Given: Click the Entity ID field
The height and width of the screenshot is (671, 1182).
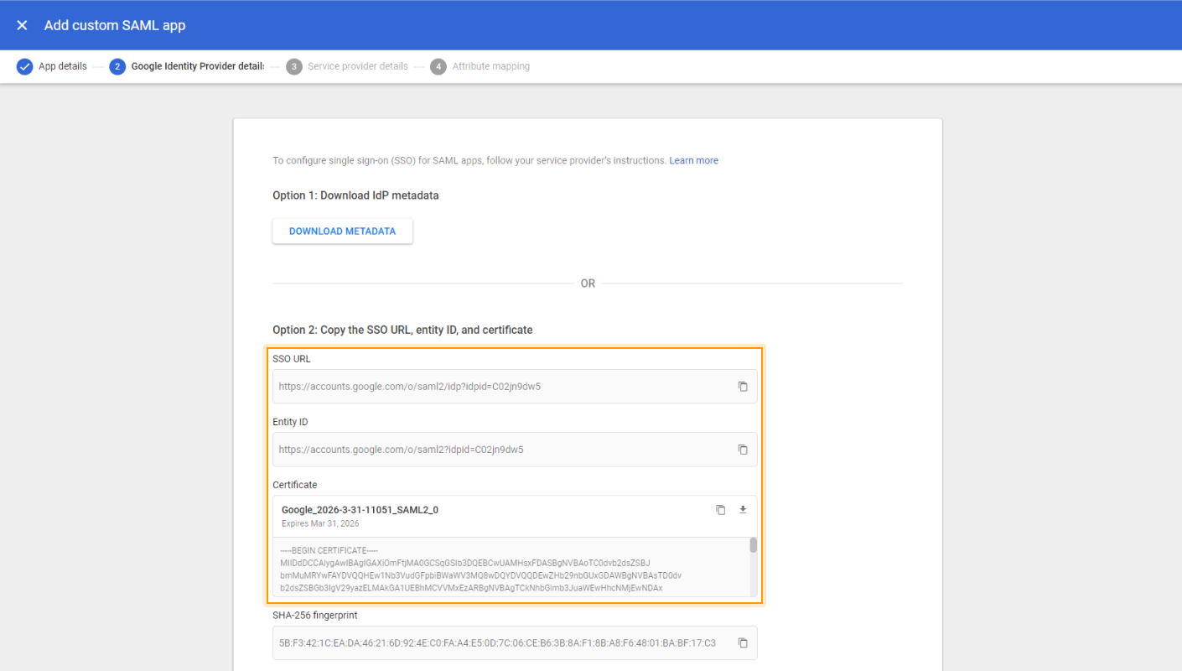Looking at the screenshot, I should 515,450.
